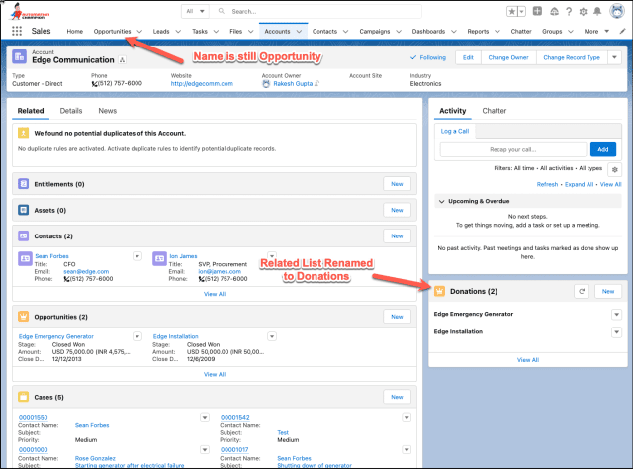This screenshot has height=469, width=633.
Task: Open the App Launcher grid icon
Action: (x=17, y=32)
